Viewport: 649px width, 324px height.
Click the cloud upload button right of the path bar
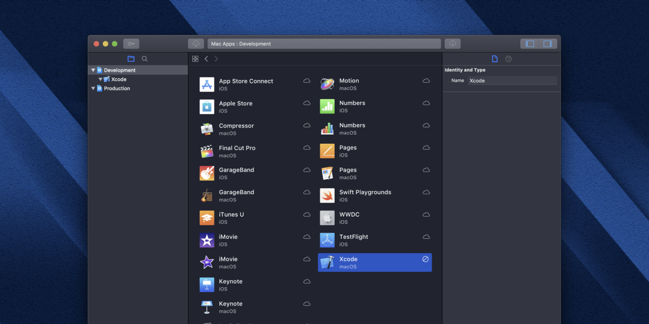pyautogui.click(x=452, y=44)
